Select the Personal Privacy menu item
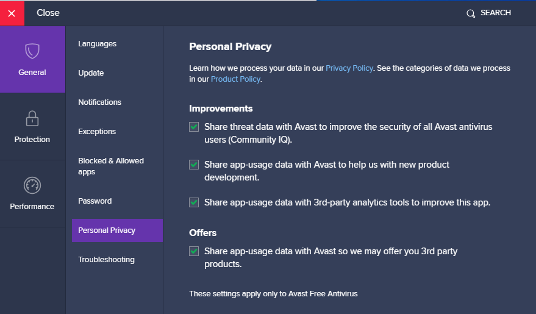 click(107, 230)
